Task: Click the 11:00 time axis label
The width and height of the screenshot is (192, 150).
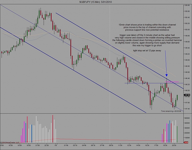Action: [120, 145]
